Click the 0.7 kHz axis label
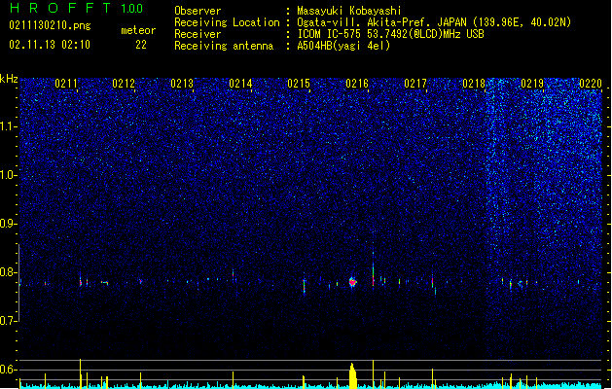Image resolution: width=612 pixels, height=389 pixels. click(9, 321)
